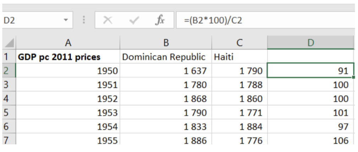
Task: Select column B header
Action: click(x=166, y=43)
